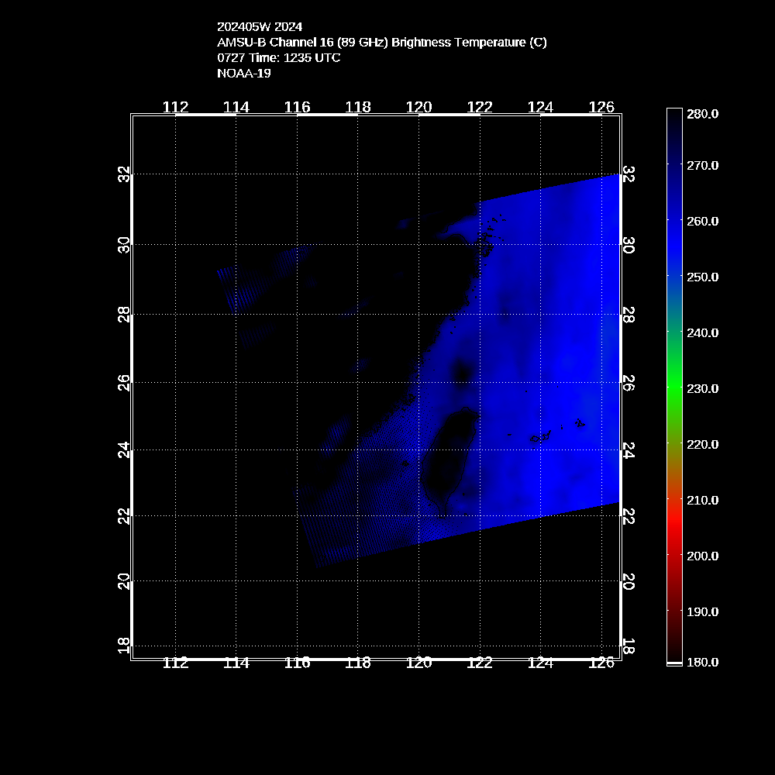775x775 pixels.
Task: Click the 210.0 label on the color scale
Action: [x=702, y=501]
